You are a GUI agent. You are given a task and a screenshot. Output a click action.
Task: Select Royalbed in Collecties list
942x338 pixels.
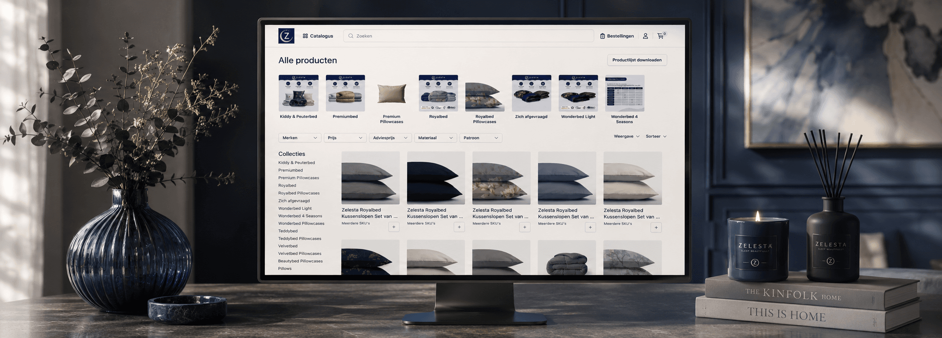(x=287, y=186)
